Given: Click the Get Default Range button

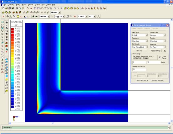Looking at the screenshot, I should point(145,57).
